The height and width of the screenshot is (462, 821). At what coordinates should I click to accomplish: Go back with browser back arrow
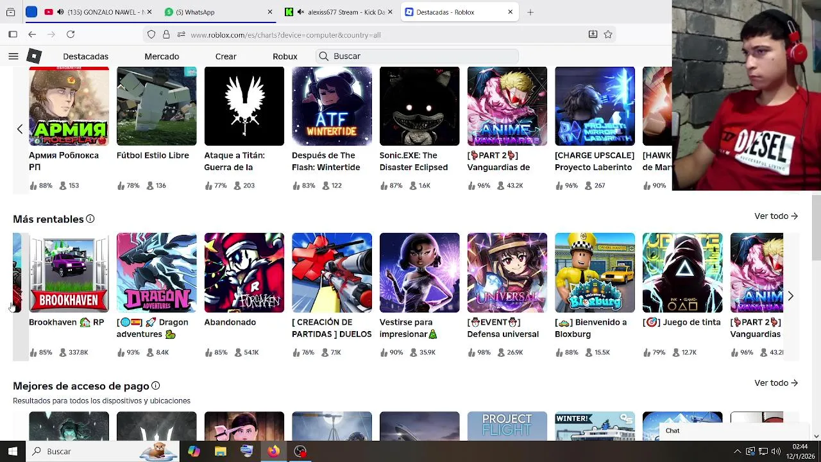(32, 35)
